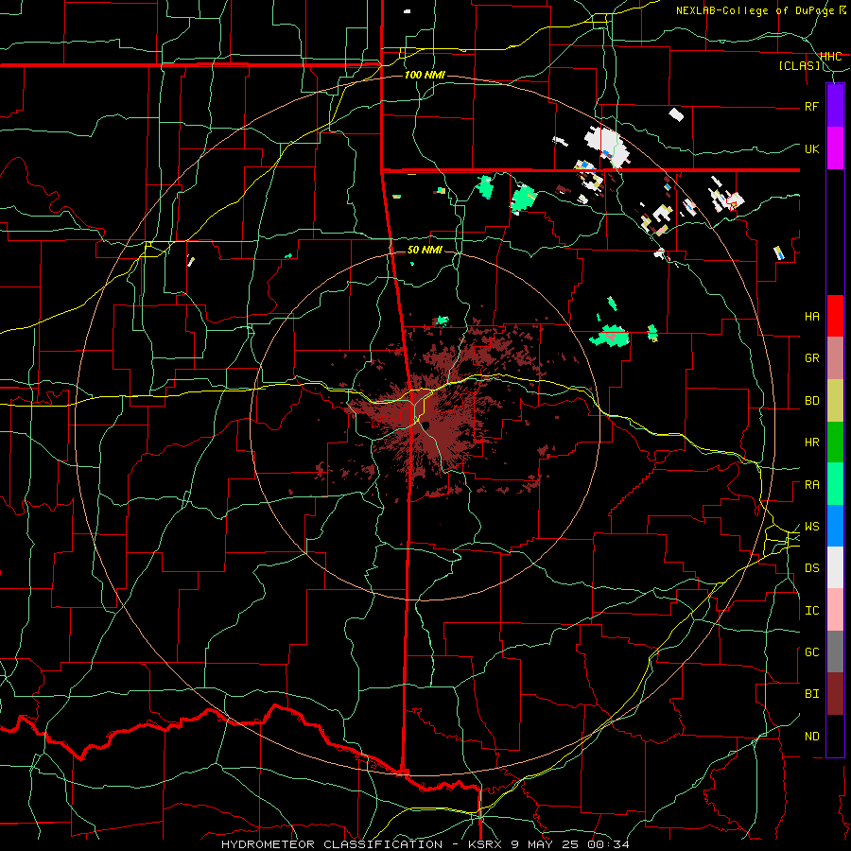Click the 100 NMI range ring label
The image size is (851, 851).
point(425,75)
